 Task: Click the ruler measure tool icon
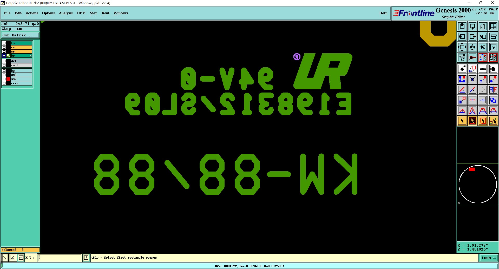tap(483, 69)
